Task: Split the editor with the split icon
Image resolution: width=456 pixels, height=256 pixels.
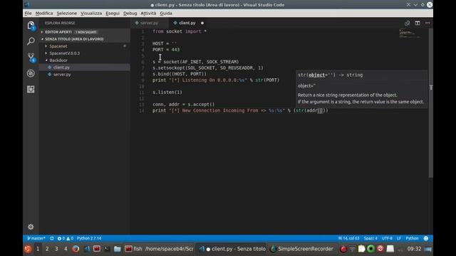Action: [418, 23]
